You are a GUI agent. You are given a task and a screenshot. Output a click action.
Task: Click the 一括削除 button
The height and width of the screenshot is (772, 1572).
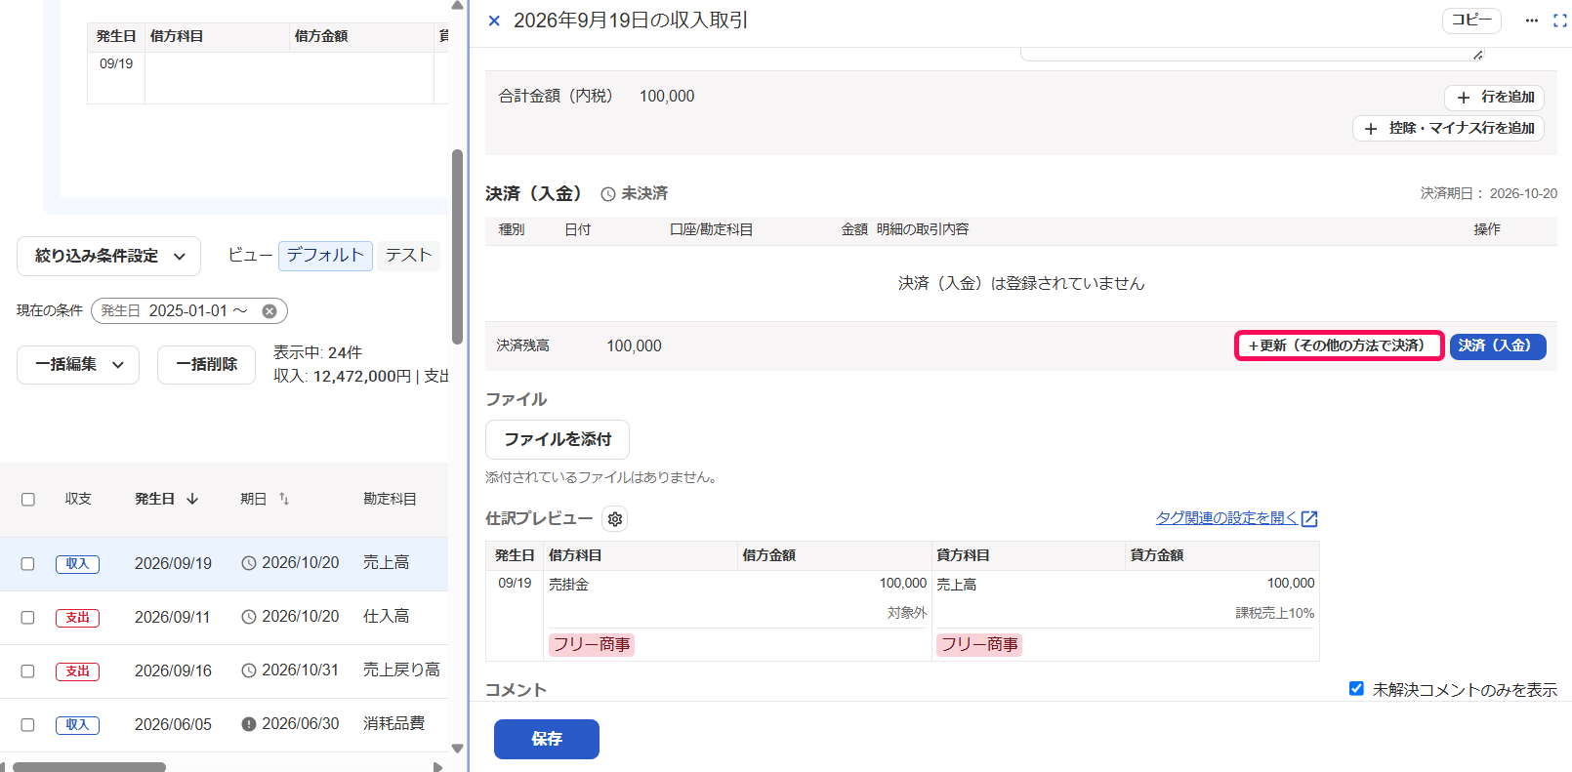(x=206, y=365)
